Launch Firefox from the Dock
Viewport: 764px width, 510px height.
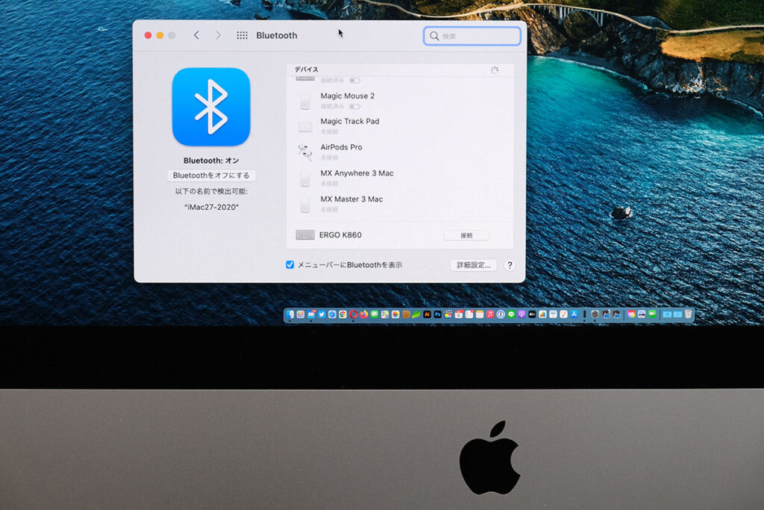pyautogui.click(x=363, y=314)
